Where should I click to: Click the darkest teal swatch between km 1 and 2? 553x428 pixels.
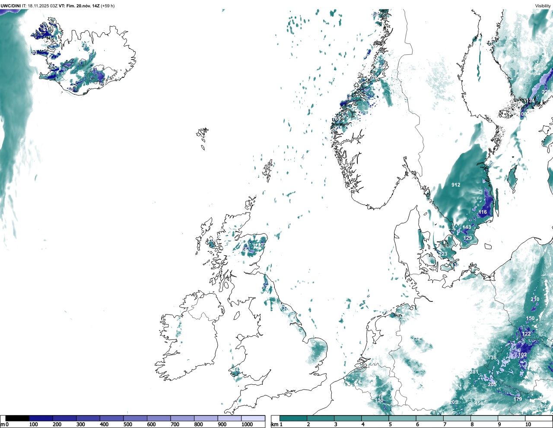(293, 418)
